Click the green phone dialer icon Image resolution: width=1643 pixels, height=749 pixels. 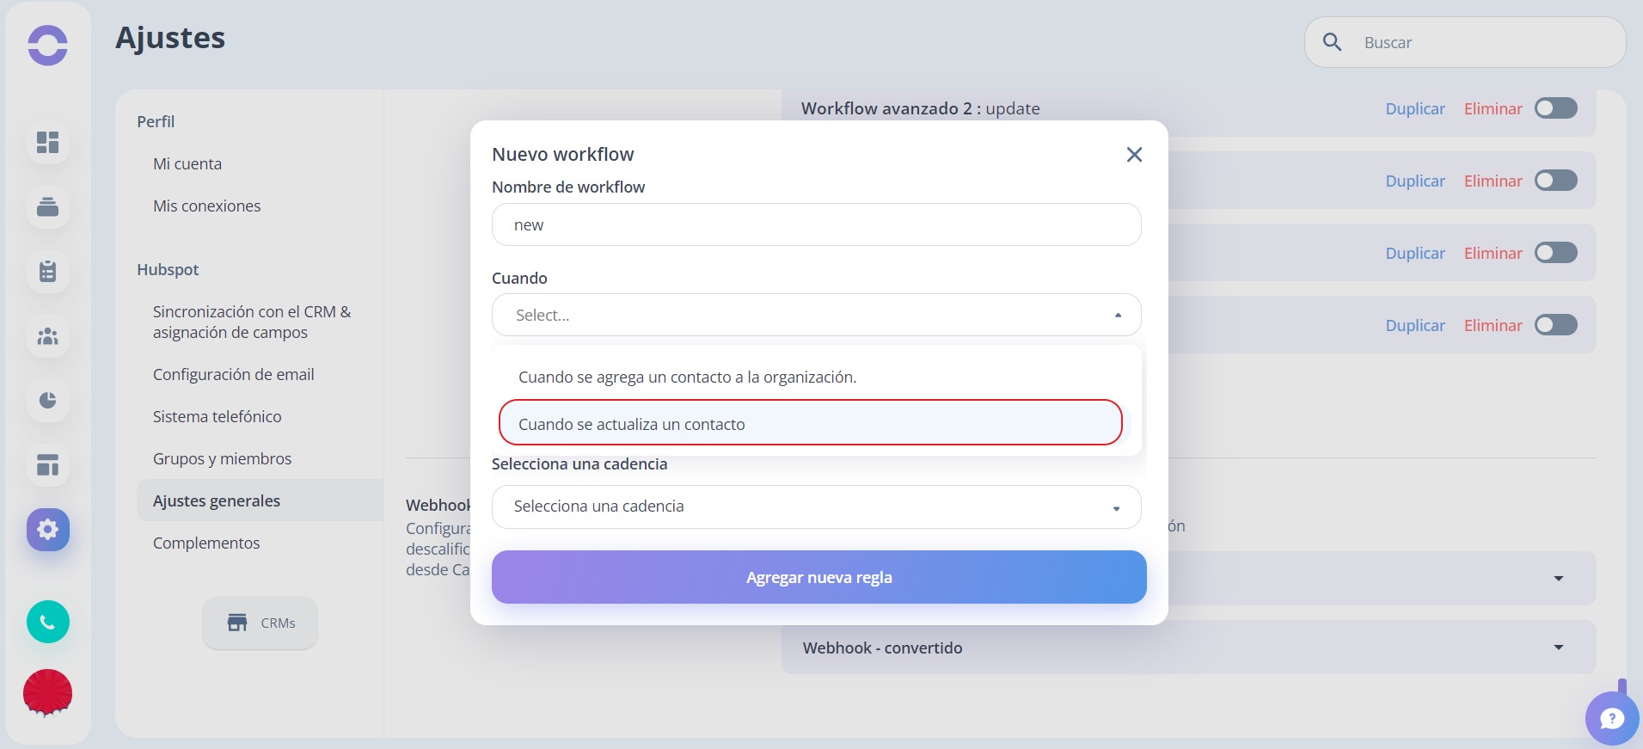[x=48, y=622]
